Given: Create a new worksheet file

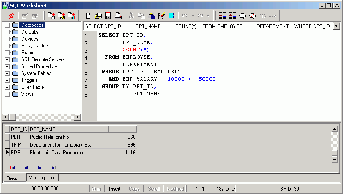Looking at the screenshot, I should 88,16.
